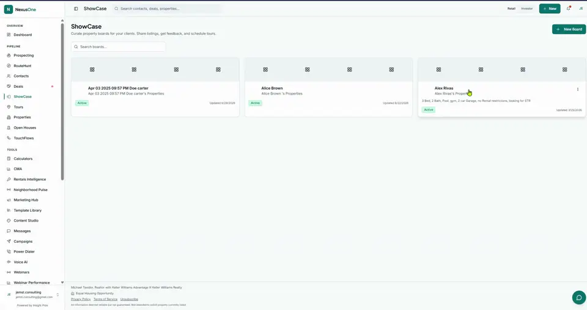Click the Contacts sidebar icon

point(9,76)
